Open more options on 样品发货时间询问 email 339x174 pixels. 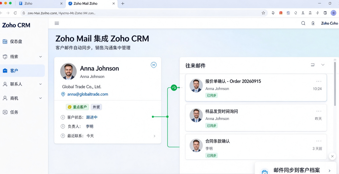coord(319,111)
